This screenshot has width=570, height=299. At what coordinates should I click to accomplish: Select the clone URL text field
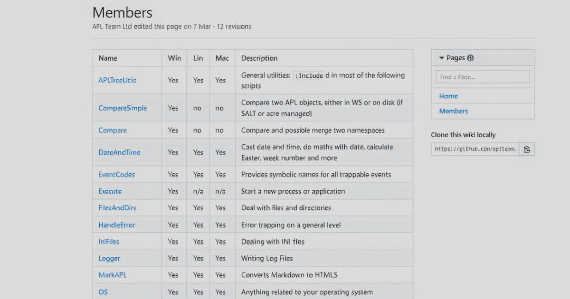point(475,149)
